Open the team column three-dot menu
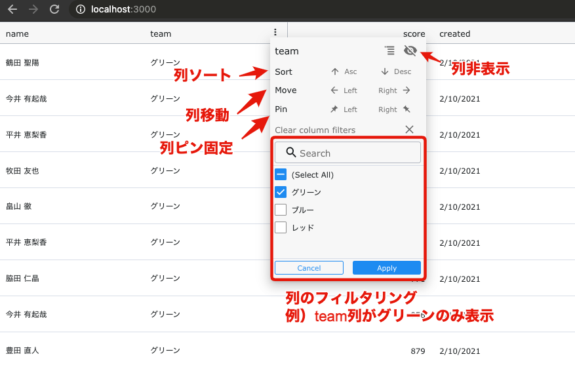The width and height of the screenshot is (575, 367). point(275,32)
